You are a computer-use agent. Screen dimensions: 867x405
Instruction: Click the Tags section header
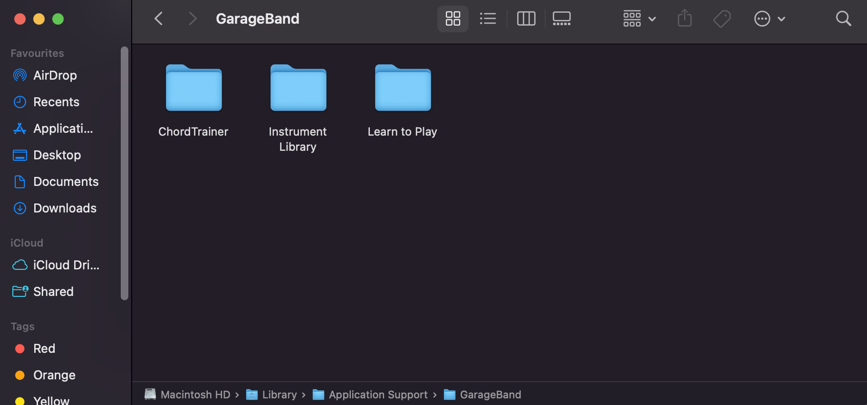[x=22, y=326]
